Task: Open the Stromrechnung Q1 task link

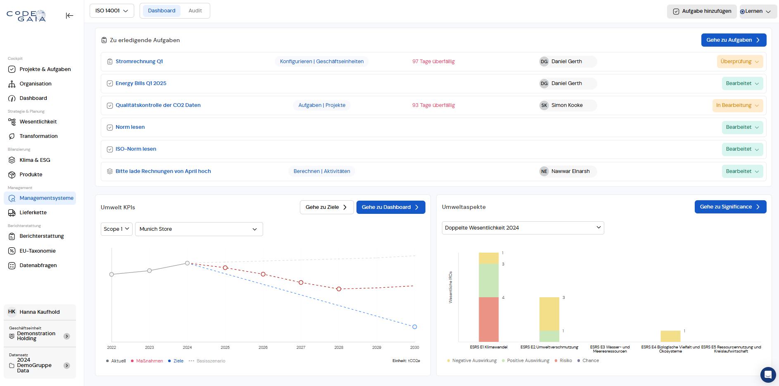Action: click(x=139, y=62)
